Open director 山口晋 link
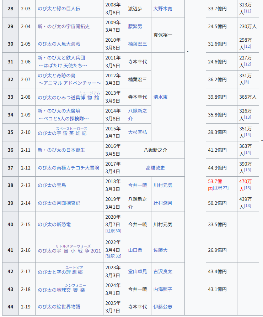Screen dimensions: 263x317 click(135, 250)
